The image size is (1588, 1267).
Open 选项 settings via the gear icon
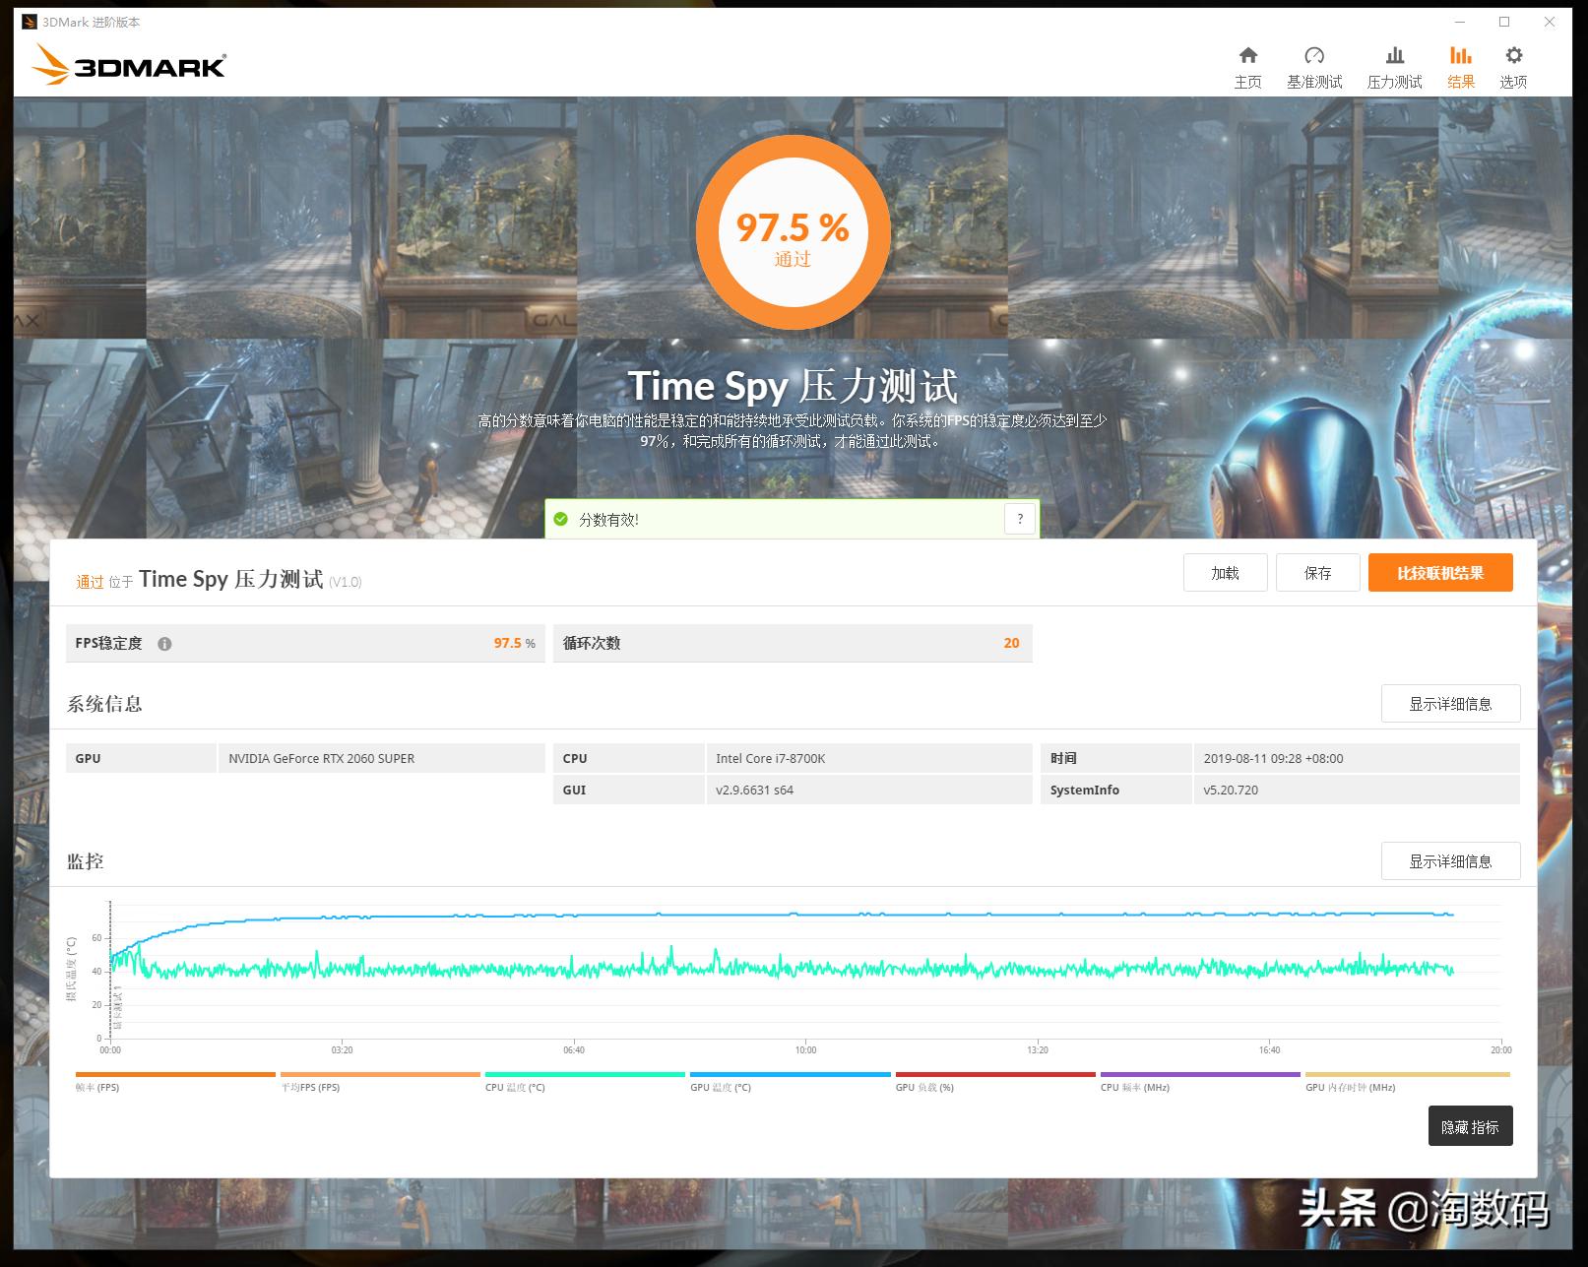point(1513,56)
